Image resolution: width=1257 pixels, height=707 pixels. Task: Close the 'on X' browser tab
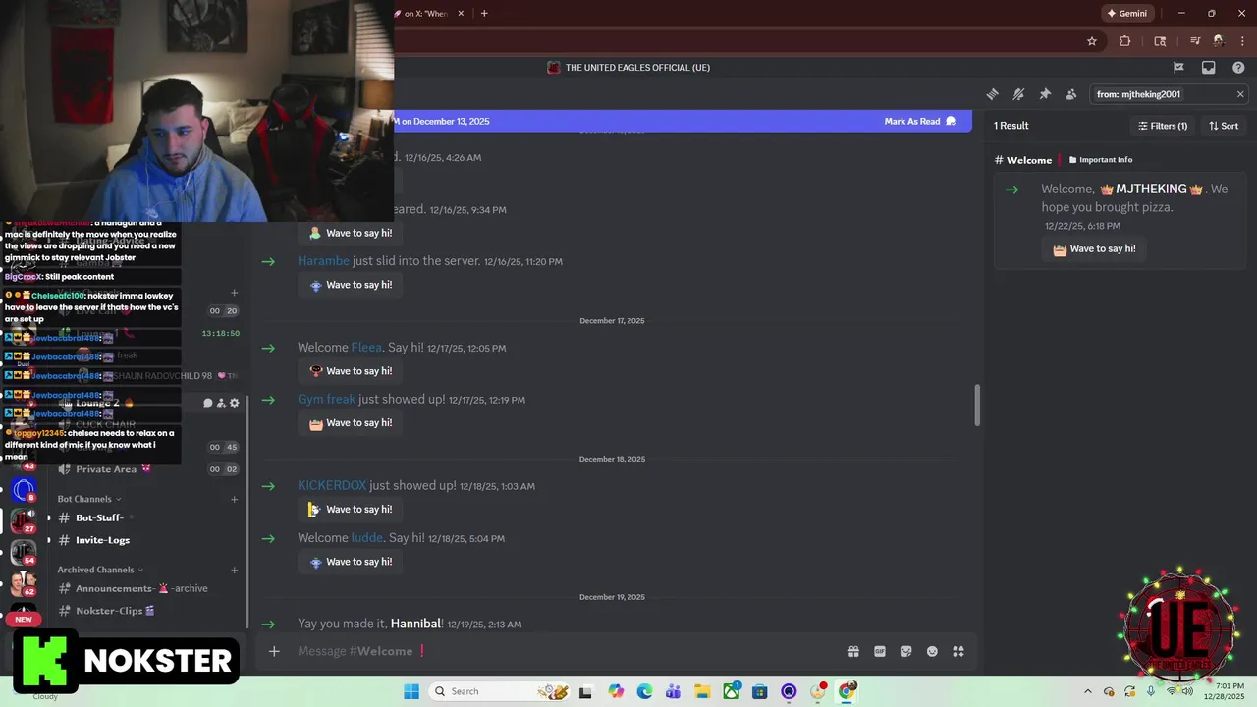(460, 14)
